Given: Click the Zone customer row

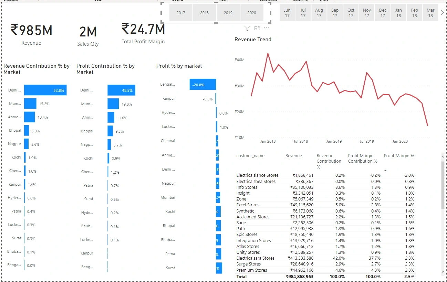Looking at the screenshot, I should pos(325,199).
